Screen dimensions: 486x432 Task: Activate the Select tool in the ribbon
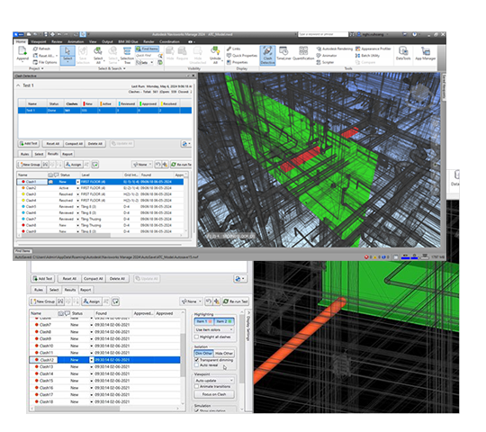click(67, 55)
